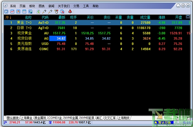The height and width of the screenshot is (127, 193).
Task: Open the 工具 menu
Action: 86,6
